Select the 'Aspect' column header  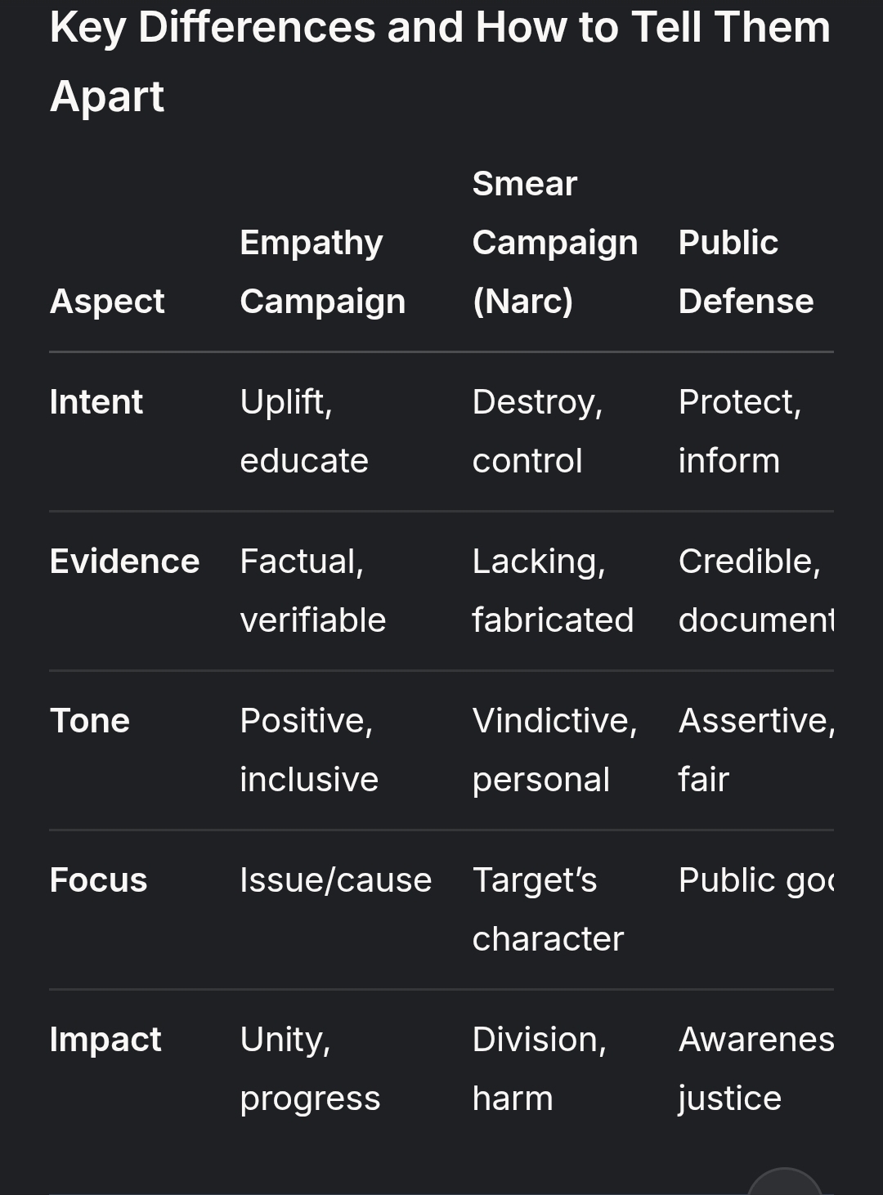coord(107,301)
